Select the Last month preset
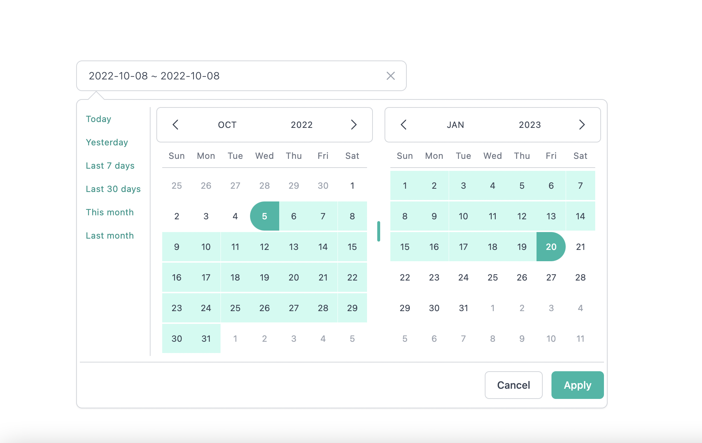Image resolution: width=702 pixels, height=443 pixels. 110,235
